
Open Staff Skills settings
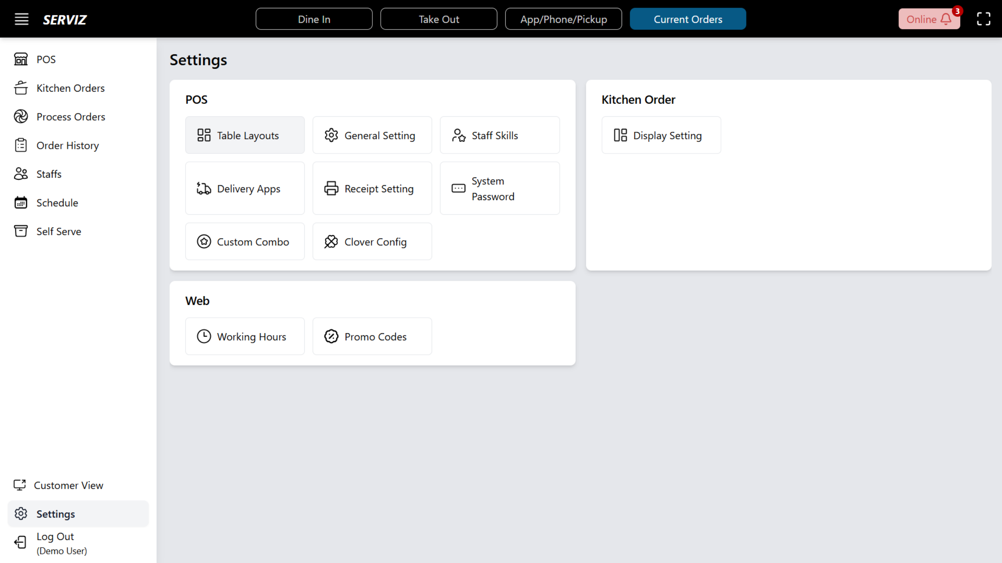tap(499, 135)
